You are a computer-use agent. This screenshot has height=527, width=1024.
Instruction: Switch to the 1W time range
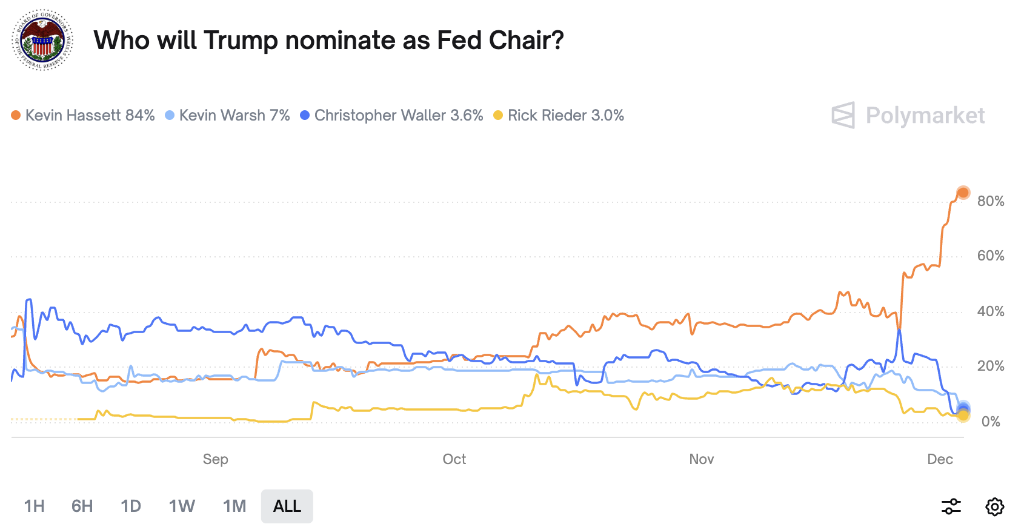182,506
